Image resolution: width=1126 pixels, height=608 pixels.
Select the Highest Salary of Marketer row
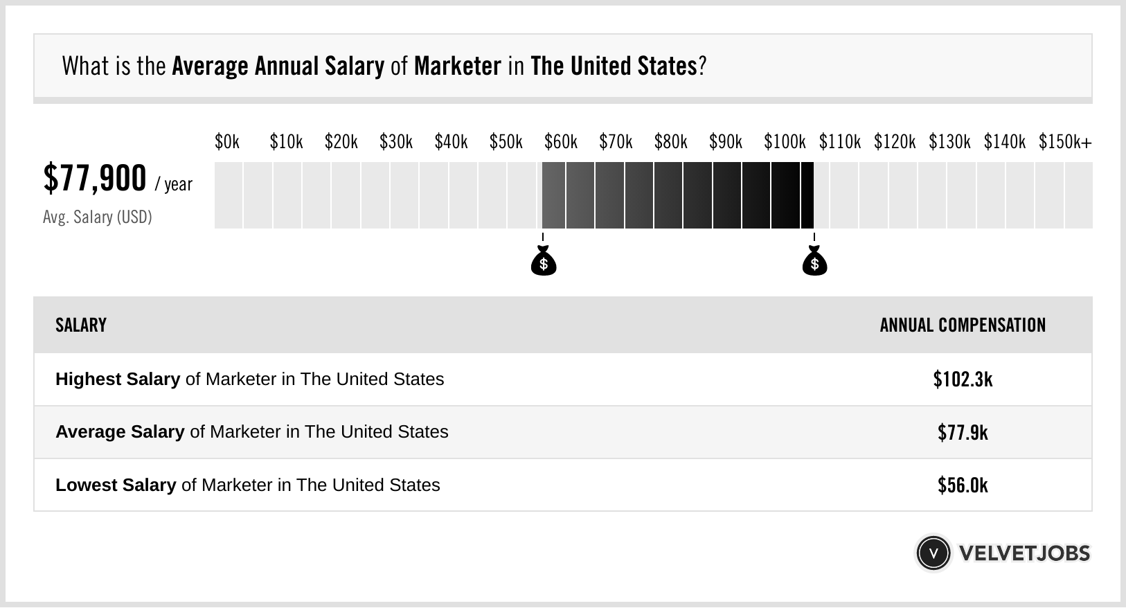pyautogui.click(x=250, y=379)
